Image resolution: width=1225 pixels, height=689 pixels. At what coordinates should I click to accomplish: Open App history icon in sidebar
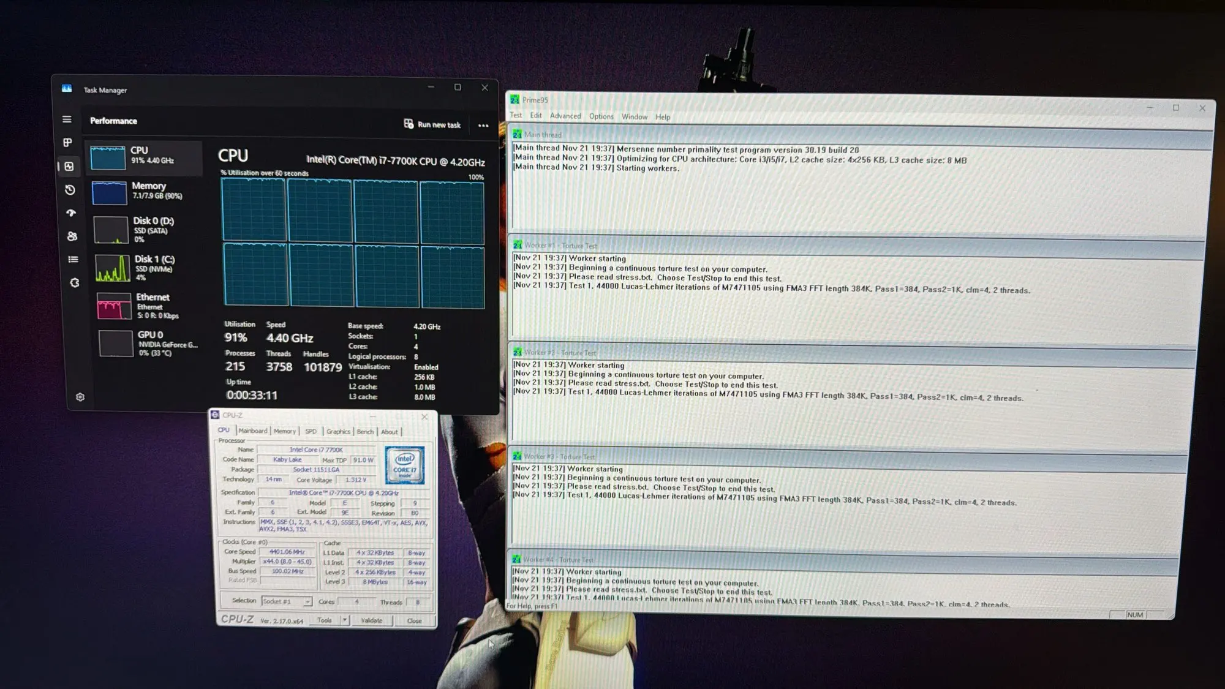point(70,190)
